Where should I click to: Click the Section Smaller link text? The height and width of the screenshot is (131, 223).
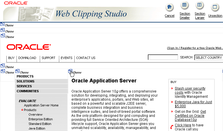point(185,16)
